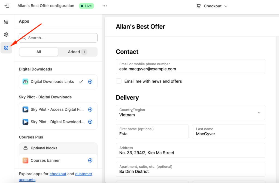Switch to the Added tab
279x183 pixels.
point(77,52)
